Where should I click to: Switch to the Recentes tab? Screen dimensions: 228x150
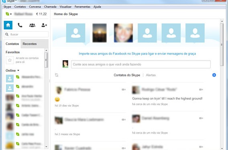[x=30, y=44]
